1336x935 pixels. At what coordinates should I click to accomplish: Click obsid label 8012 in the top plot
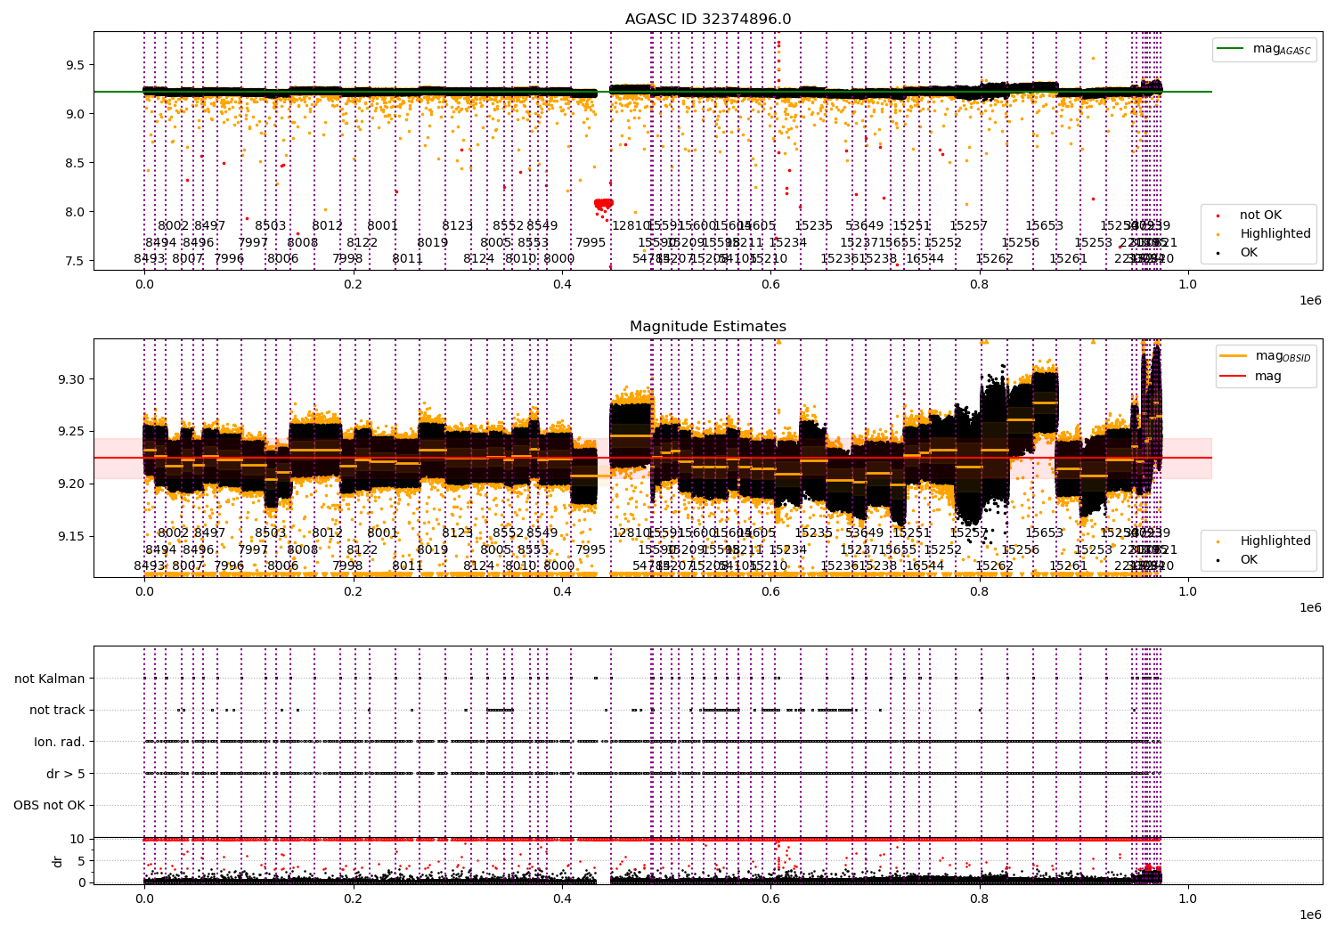pyautogui.click(x=328, y=226)
